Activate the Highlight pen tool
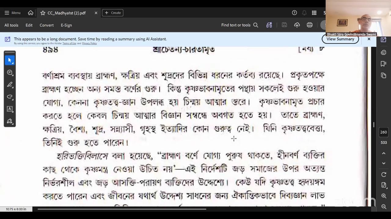The width and height of the screenshot is (391, 219). (10, 85)
